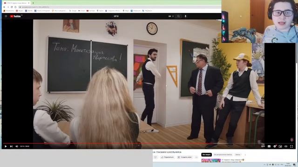
Task: Toggle the autoplay switch in player
Action: (263, 147)
